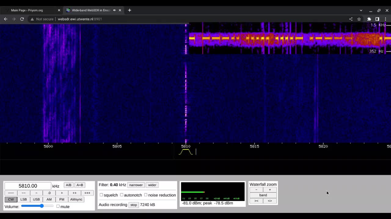Tune down with double minus button
This screenshot has height=219, width=391.
point(24,193)
